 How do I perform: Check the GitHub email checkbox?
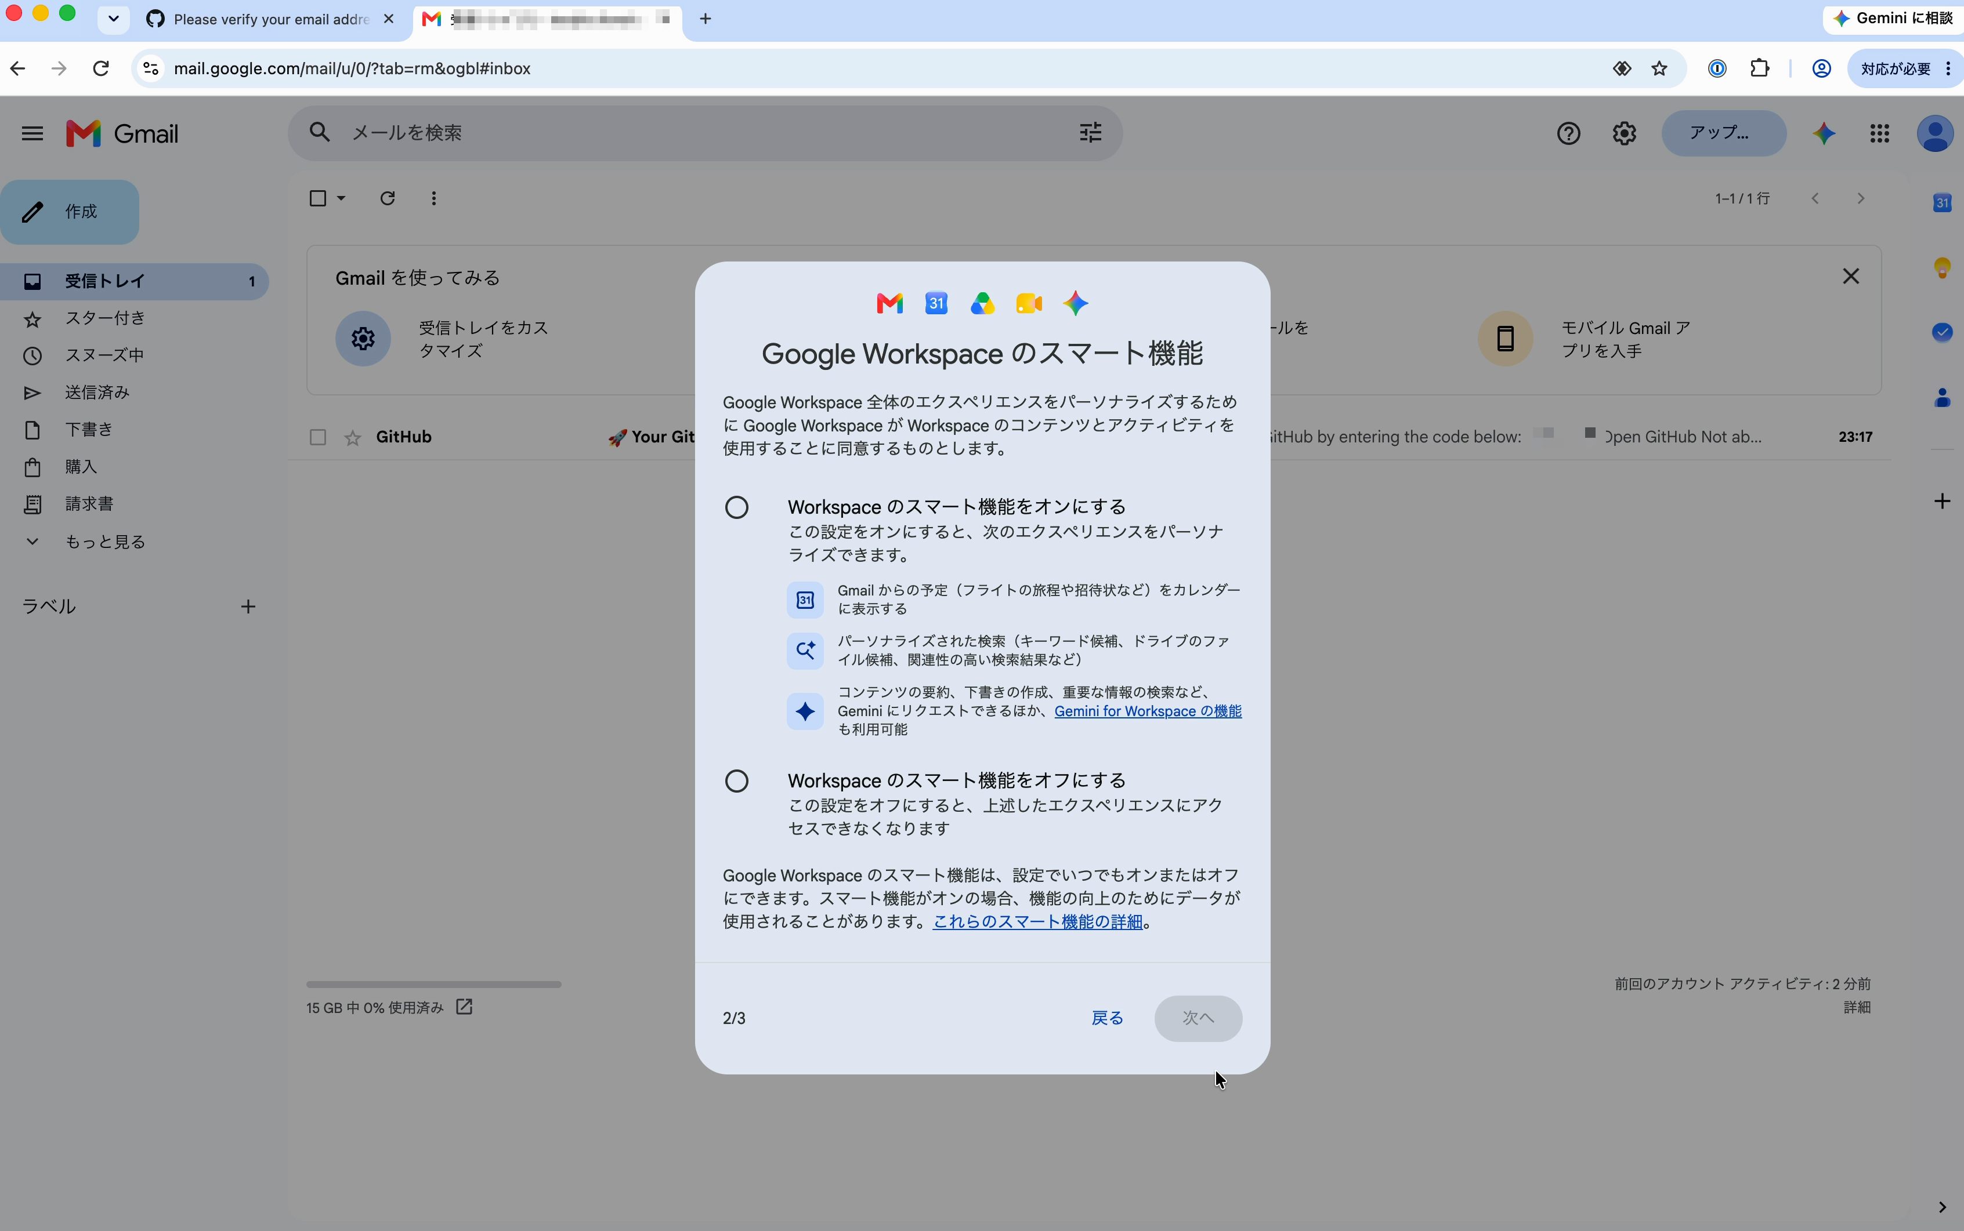318,438
